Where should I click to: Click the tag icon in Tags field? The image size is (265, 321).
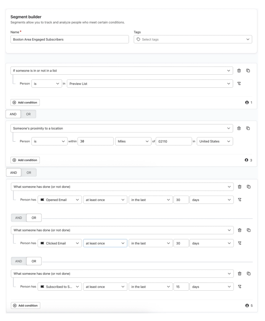tap(139, 39)
